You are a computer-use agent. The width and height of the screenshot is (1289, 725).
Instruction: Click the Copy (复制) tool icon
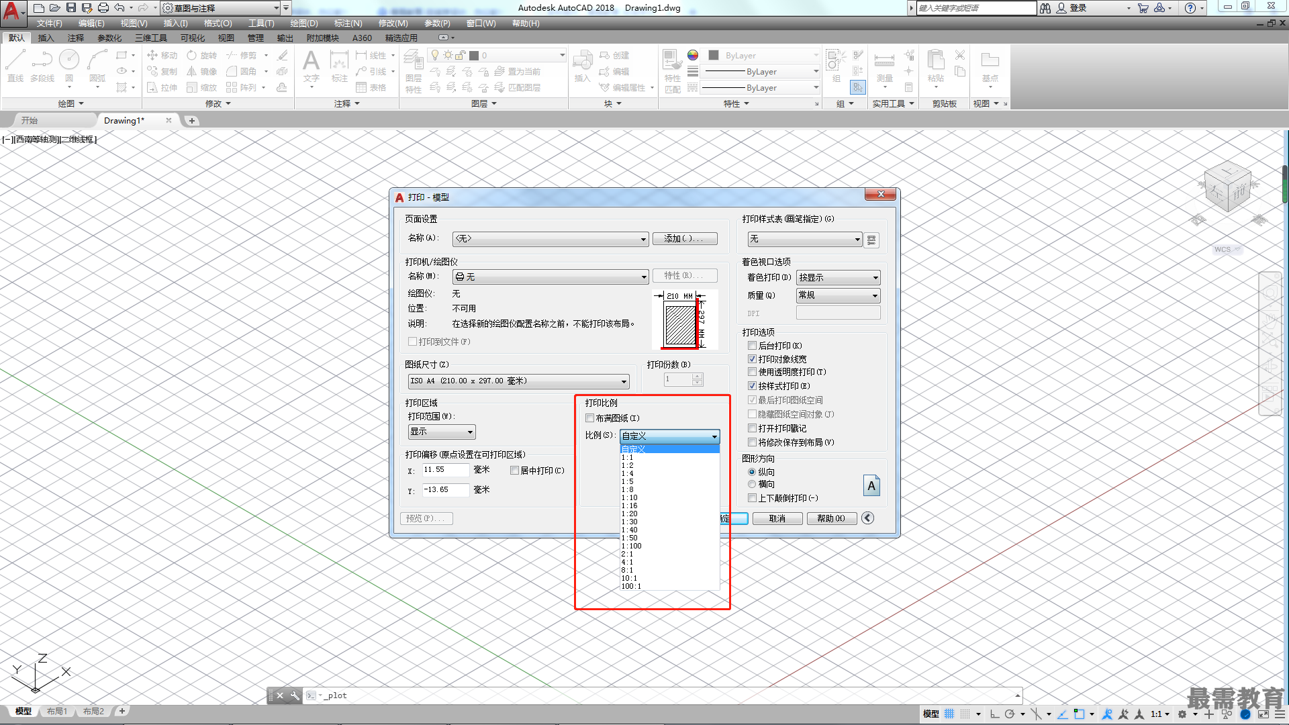tap(152, 71)
